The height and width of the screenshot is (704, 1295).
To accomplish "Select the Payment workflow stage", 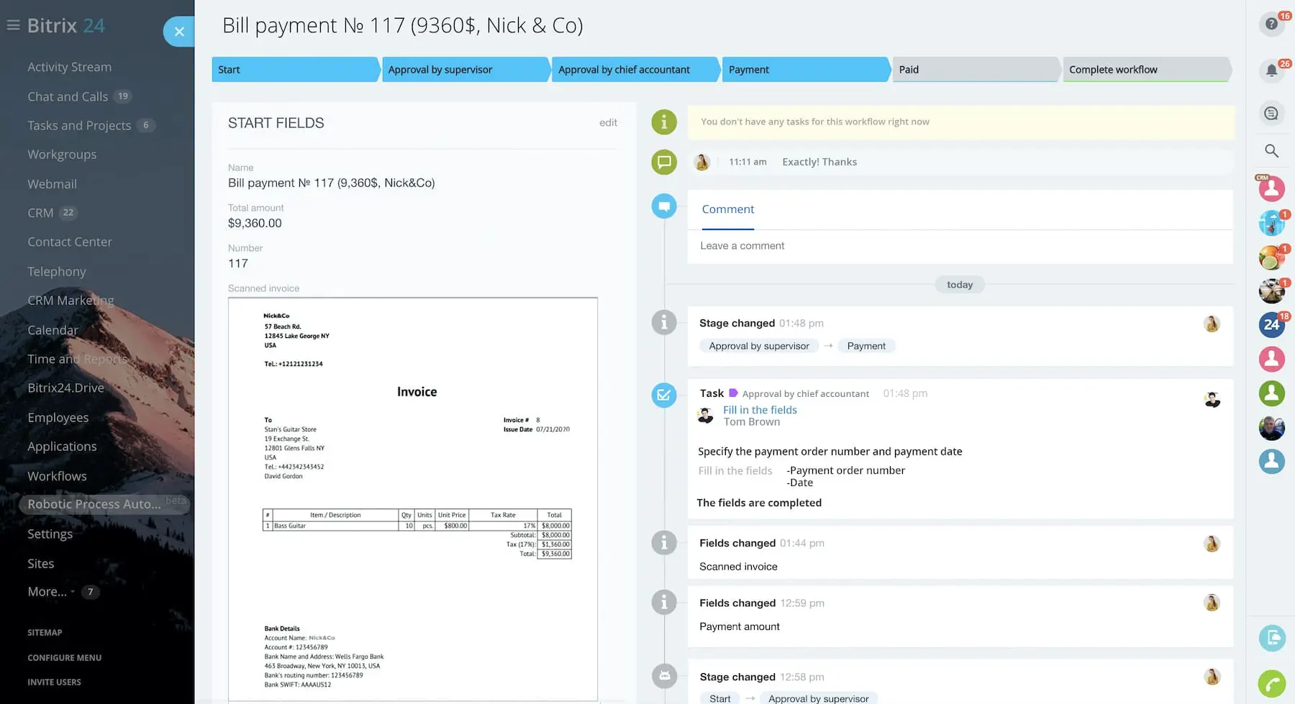I will 804,70.
